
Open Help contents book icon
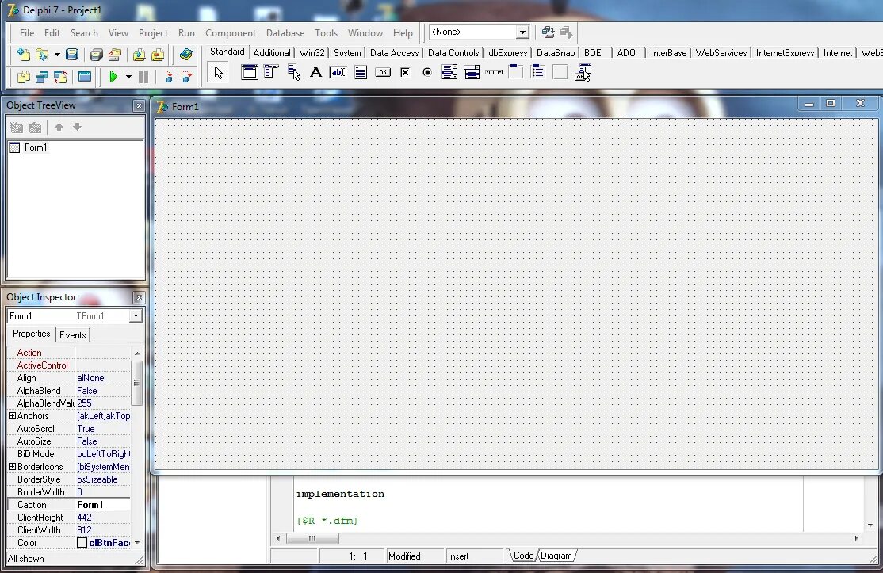[185, 55]
